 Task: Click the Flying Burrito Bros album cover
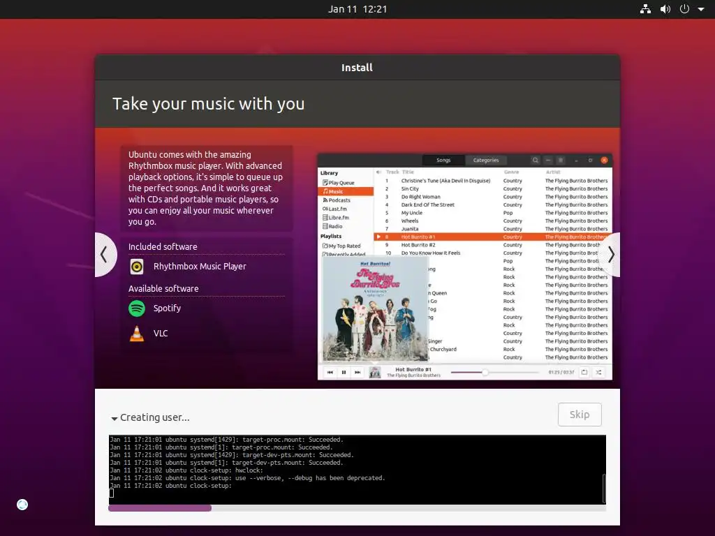tap(375, 309)
